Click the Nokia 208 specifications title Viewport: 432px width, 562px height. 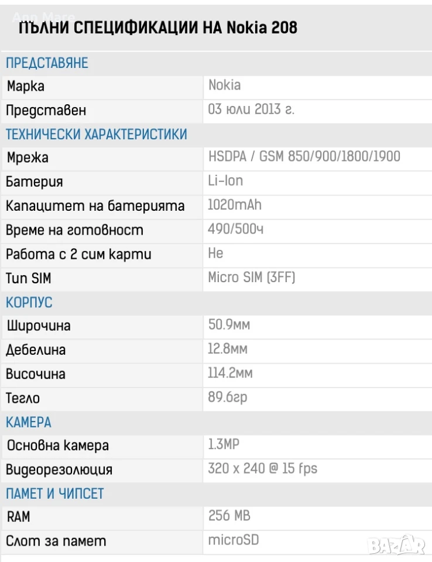click(158, 28)
